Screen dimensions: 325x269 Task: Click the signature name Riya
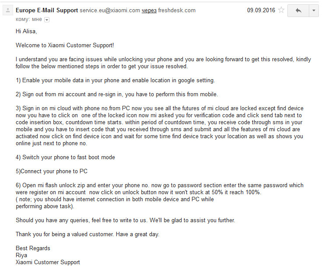(21, 255)
